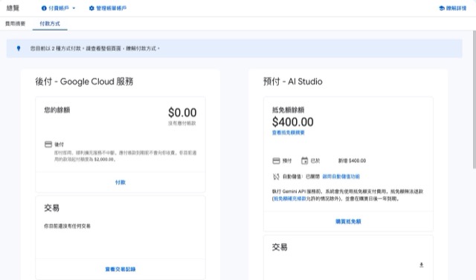
Task: Click the graduation cap icon at top right
Action: (442, 8)
